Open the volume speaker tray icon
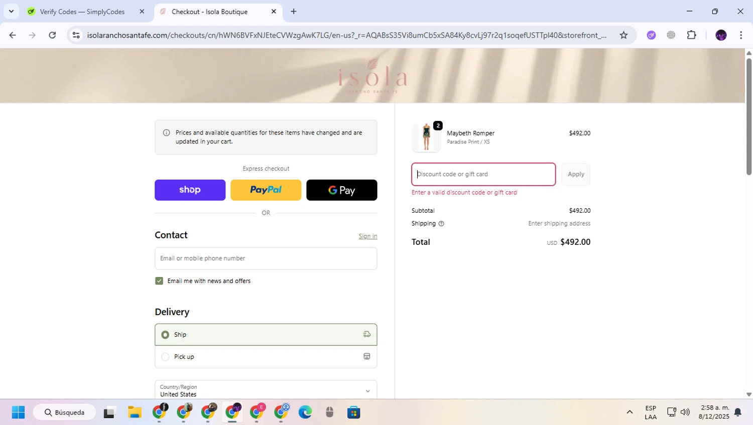Image resolution: width=753 pixels, height=425 pixels. click(x=685, y=412)
